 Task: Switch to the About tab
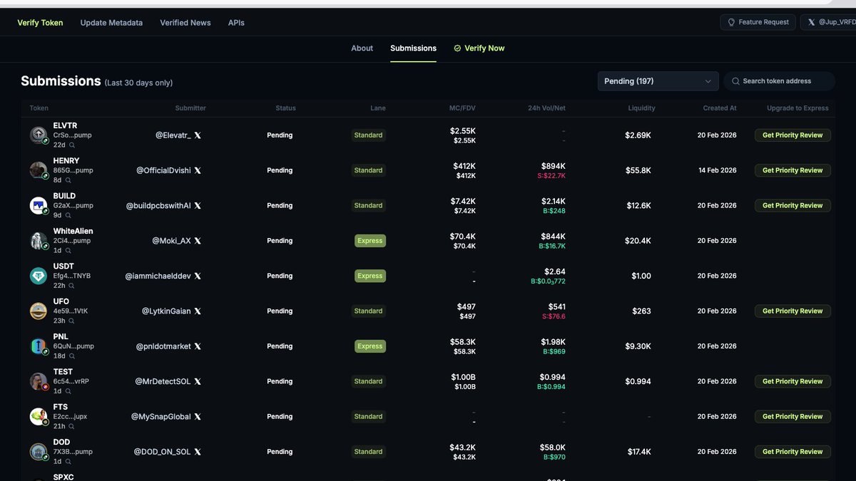point(362,48)
